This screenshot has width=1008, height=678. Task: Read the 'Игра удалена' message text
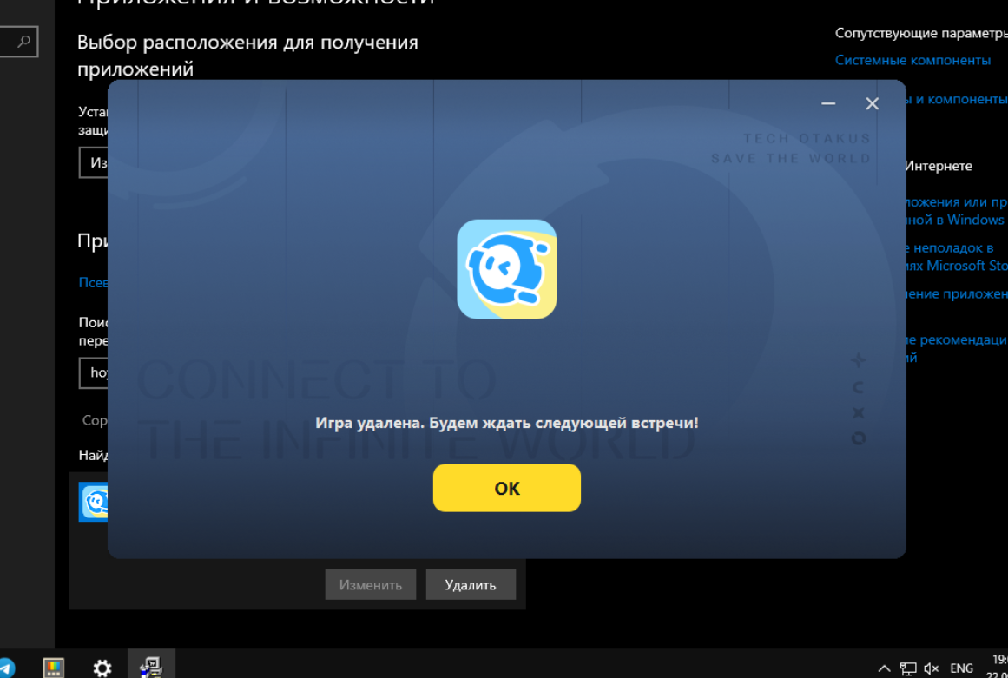click(x=506, y=423)
